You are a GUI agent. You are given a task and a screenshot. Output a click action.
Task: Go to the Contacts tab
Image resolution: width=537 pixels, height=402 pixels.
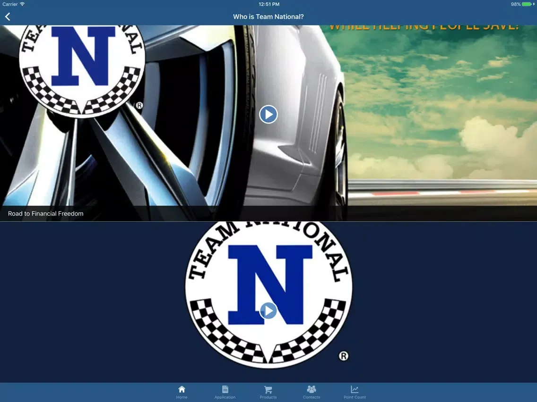pyautogui.click(x=312, y=392)
